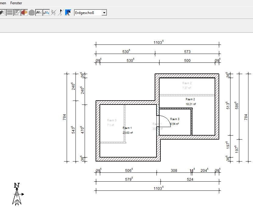Select the Raum 1 label with 23.63 m²
The width and height of the screenshot is (253, 213).
tap(127, 130)
